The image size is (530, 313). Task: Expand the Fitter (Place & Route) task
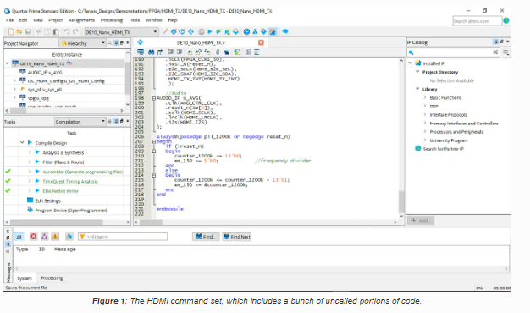tap(30, 162)
